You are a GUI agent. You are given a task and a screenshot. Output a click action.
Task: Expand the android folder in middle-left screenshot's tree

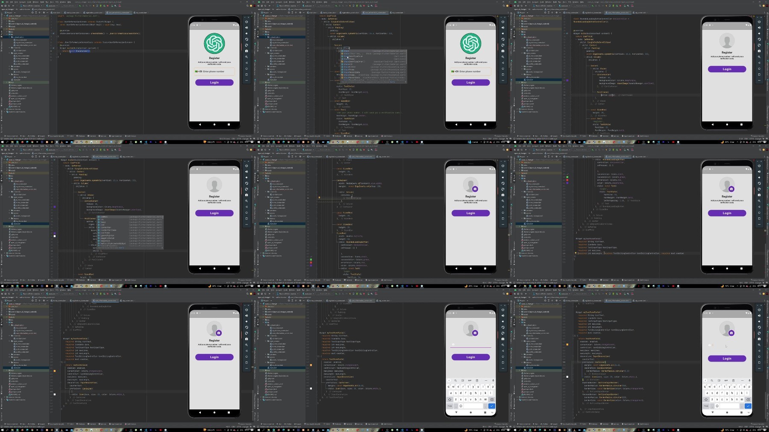tap(7, 168)
